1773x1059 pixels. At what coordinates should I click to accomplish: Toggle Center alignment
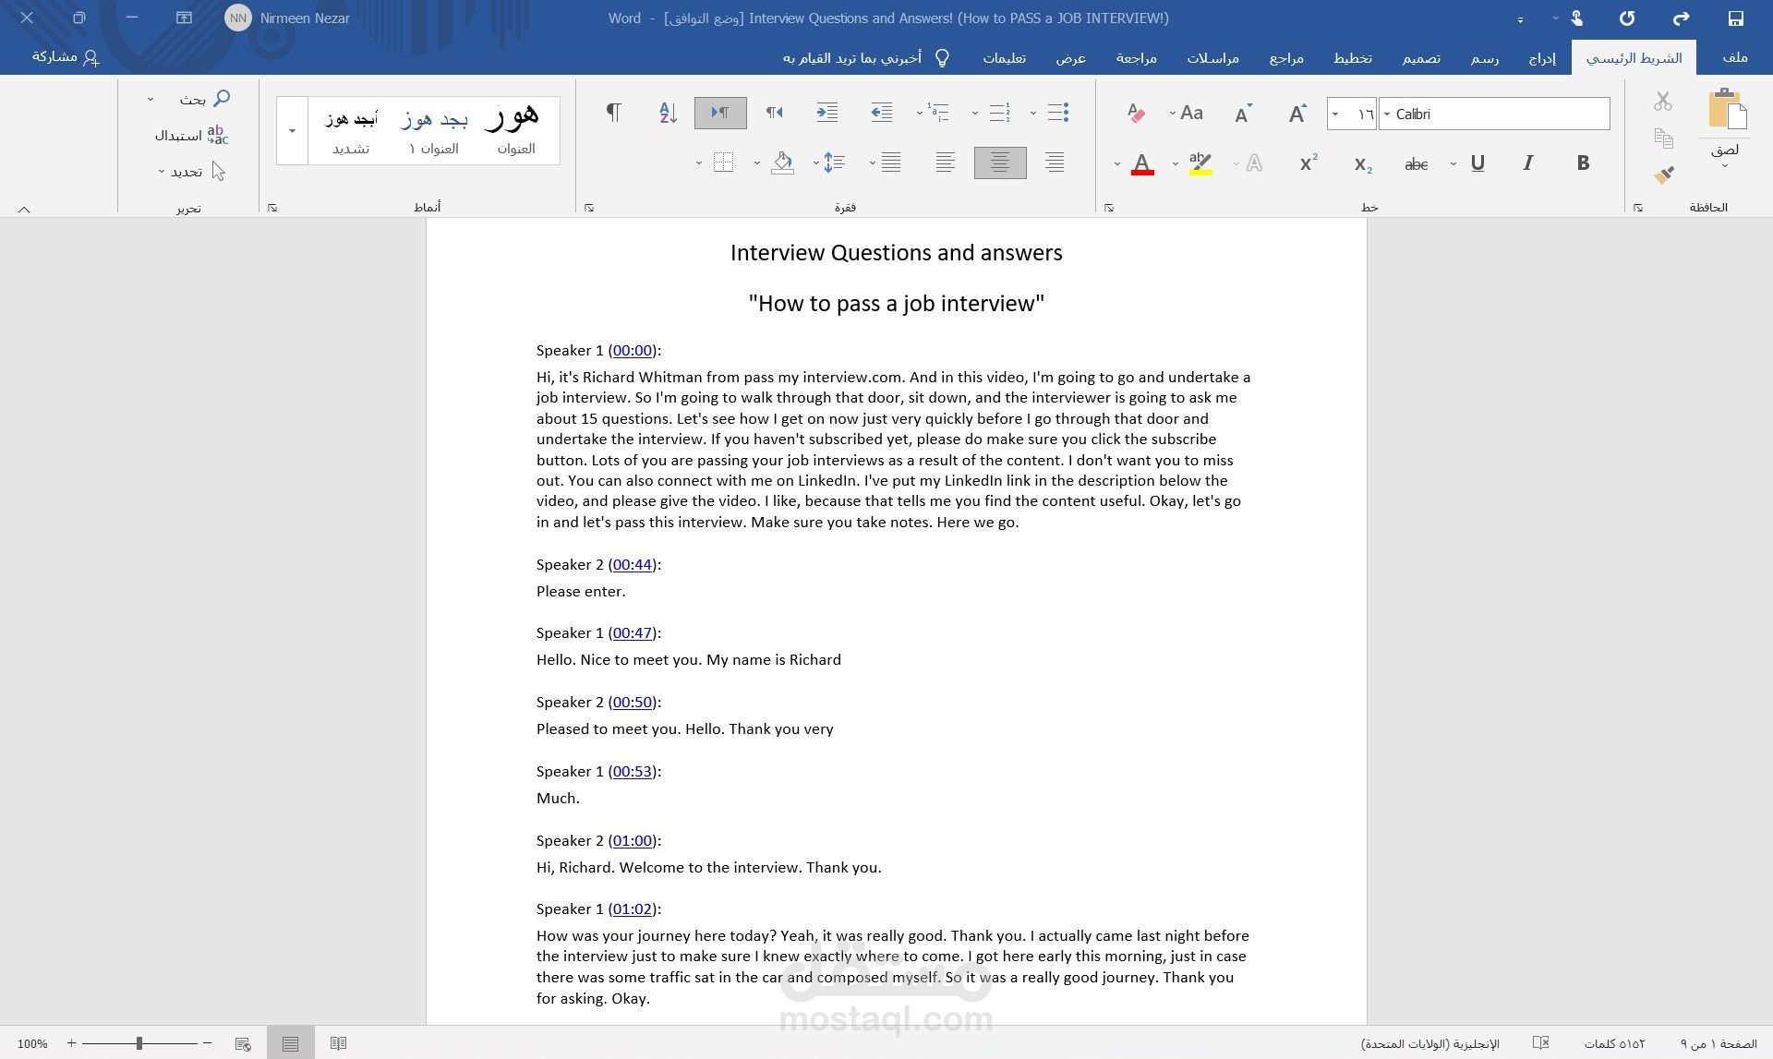point(1000,162)
